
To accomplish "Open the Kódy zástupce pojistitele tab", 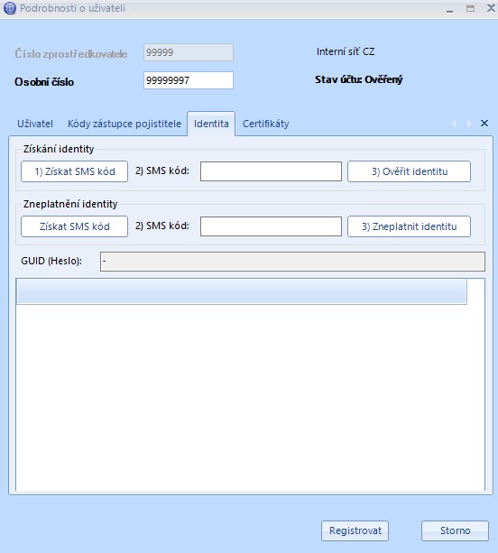I will pos(124,124).
